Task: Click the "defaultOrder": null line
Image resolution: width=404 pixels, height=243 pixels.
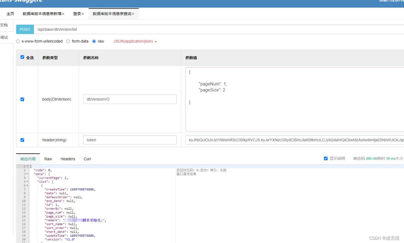Action: pos(63,197)
